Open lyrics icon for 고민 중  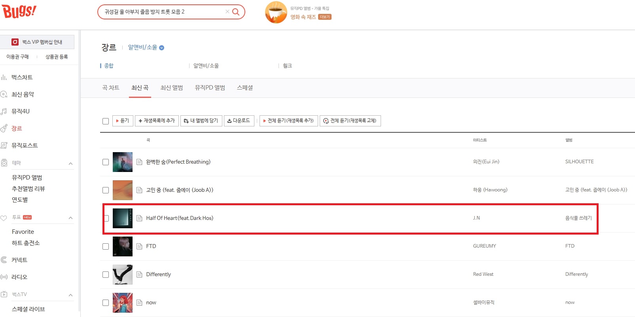139,190
